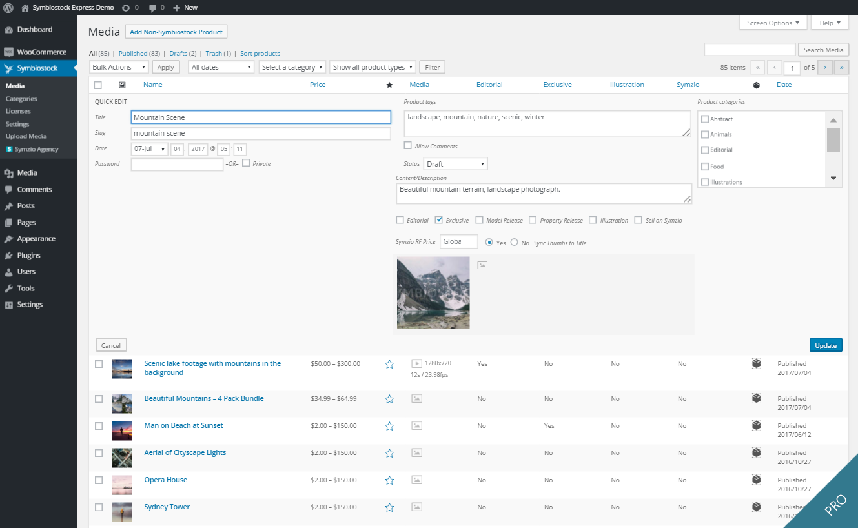Open WooCommerce in the sidebar menu

point(41,52)
